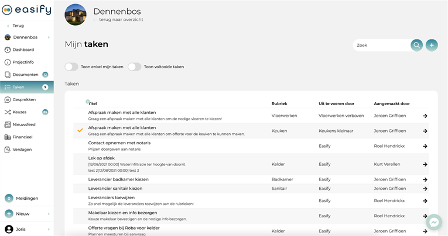The image size is (448, 236).
Task: Click Uit te voeren door header
Action: (336, 103)
